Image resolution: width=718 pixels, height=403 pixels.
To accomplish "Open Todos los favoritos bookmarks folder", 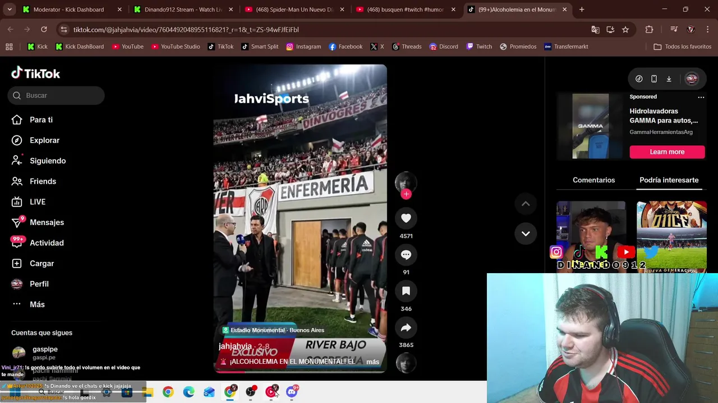I will click(683, 46).
